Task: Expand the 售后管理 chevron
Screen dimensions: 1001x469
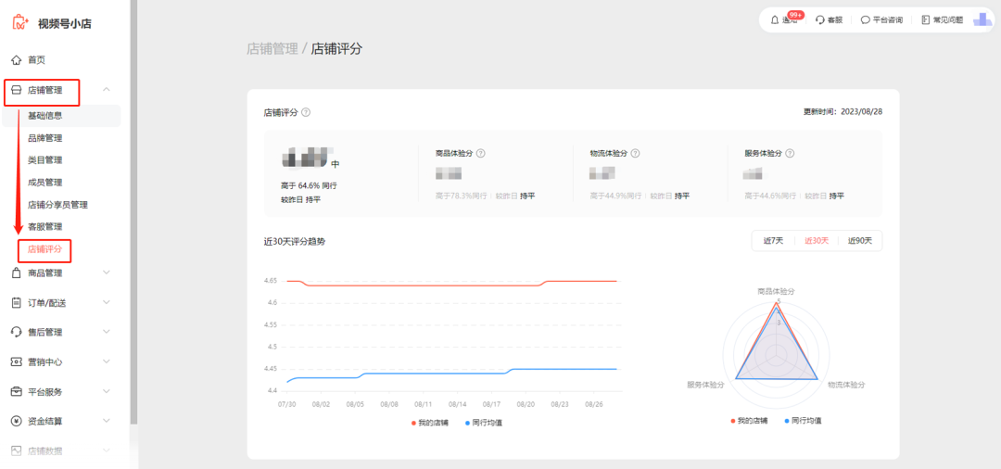Action: pos(107,332)
